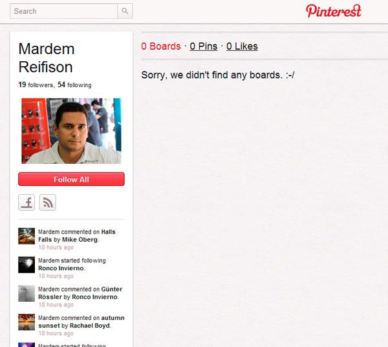The height and width of the screenshot is (347, 388).
Task: Select the 0 Boards tab
Action: 161,46
